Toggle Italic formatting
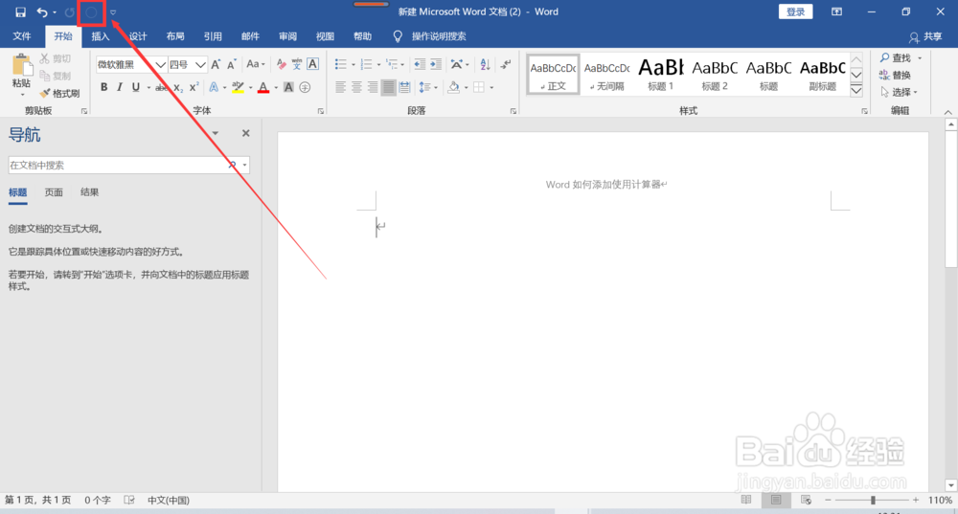The image size is (958, 514). [120, 87]
